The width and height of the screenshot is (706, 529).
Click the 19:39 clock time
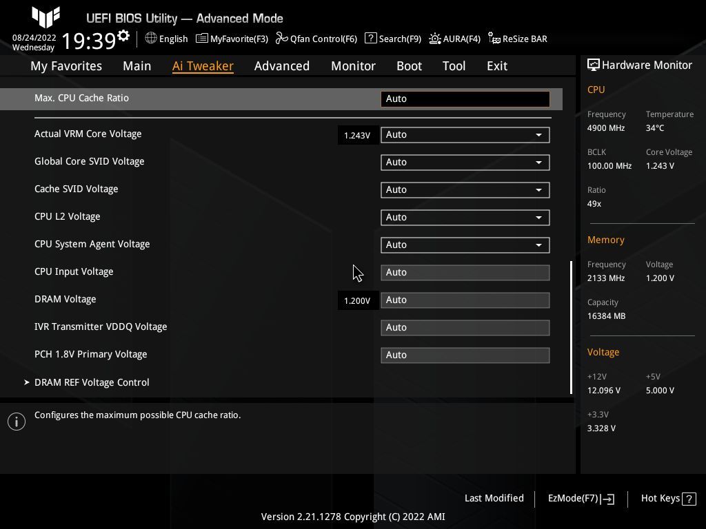pos(89,41)
